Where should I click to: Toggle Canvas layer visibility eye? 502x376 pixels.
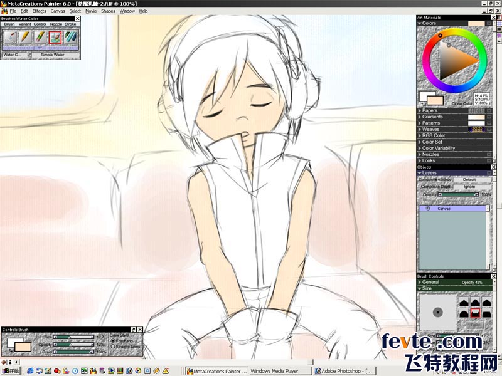click(427, 209)
